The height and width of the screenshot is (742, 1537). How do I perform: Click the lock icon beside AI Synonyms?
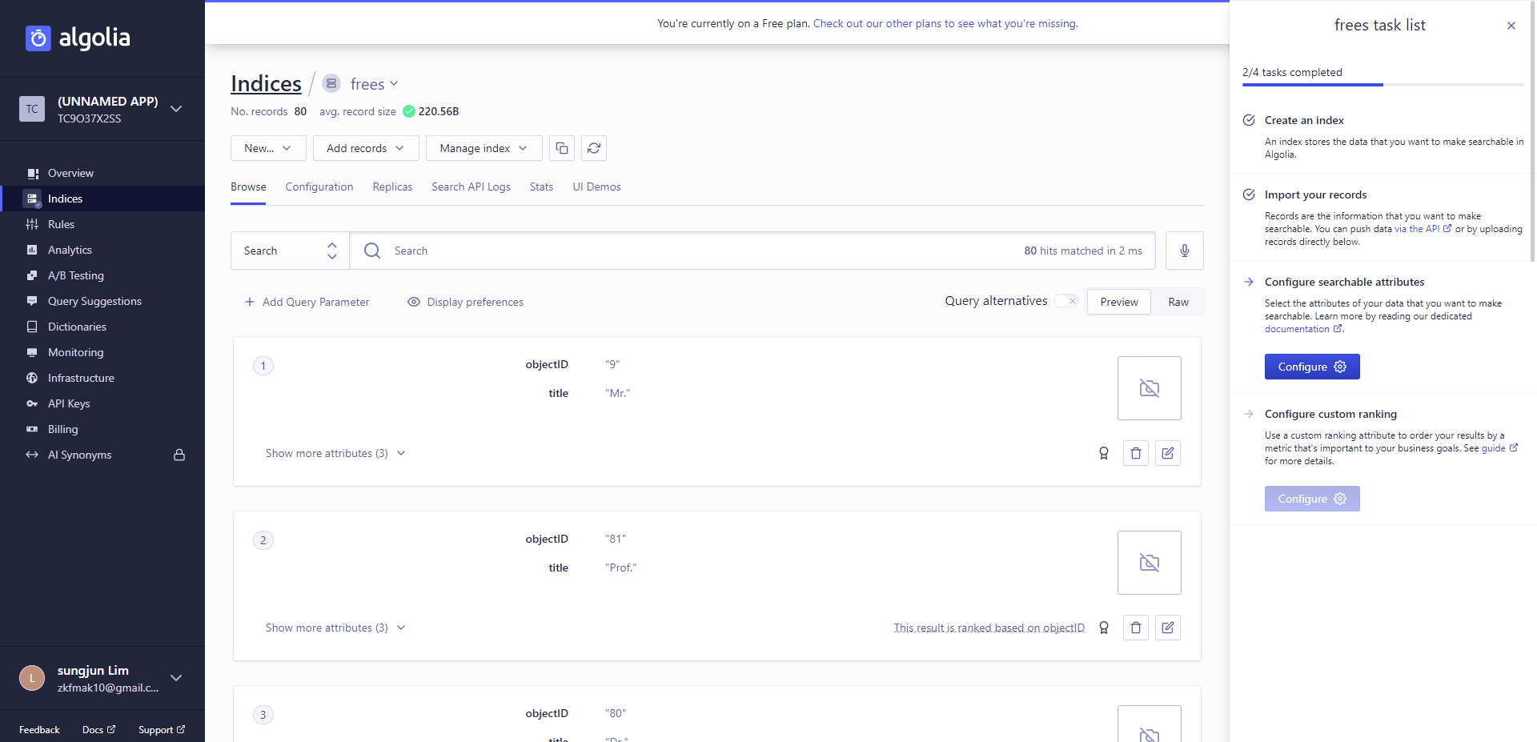(179, 455)
